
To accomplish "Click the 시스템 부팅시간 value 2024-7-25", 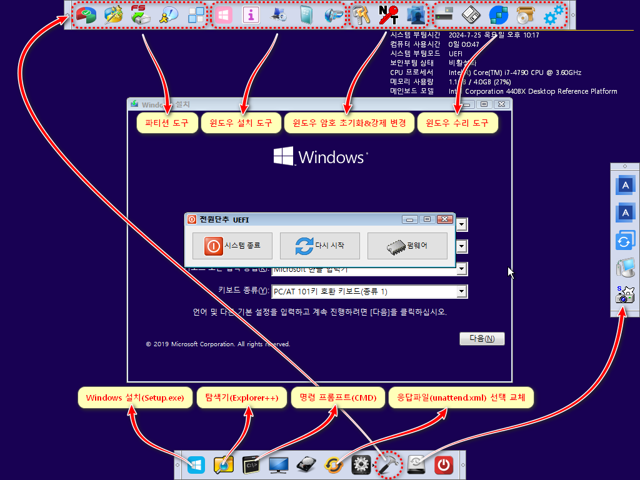I will click(x=494, y=35).
